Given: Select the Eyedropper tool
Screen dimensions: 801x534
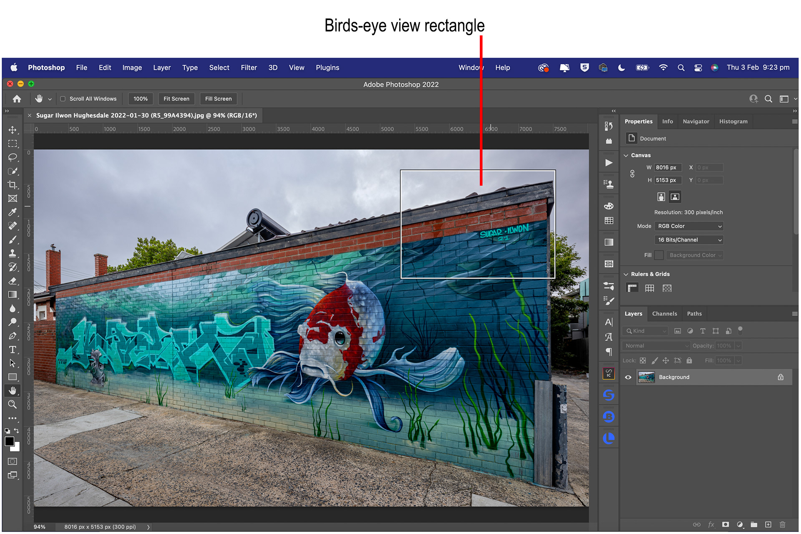Looking at the screenshot, I should [x=13, y=212].
